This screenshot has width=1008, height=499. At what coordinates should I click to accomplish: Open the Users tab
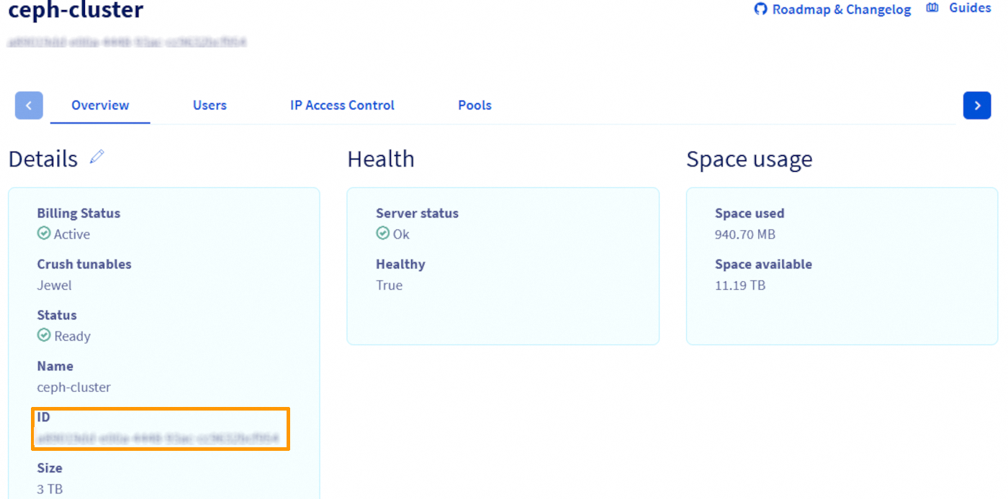[x=210, y=105]
